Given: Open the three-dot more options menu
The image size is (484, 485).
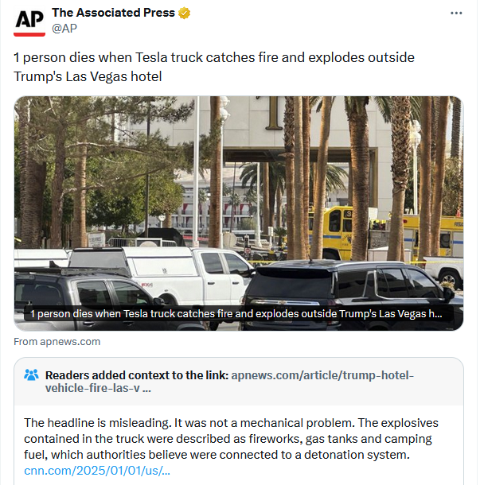Looking at the screenshot, I should 456,14.
